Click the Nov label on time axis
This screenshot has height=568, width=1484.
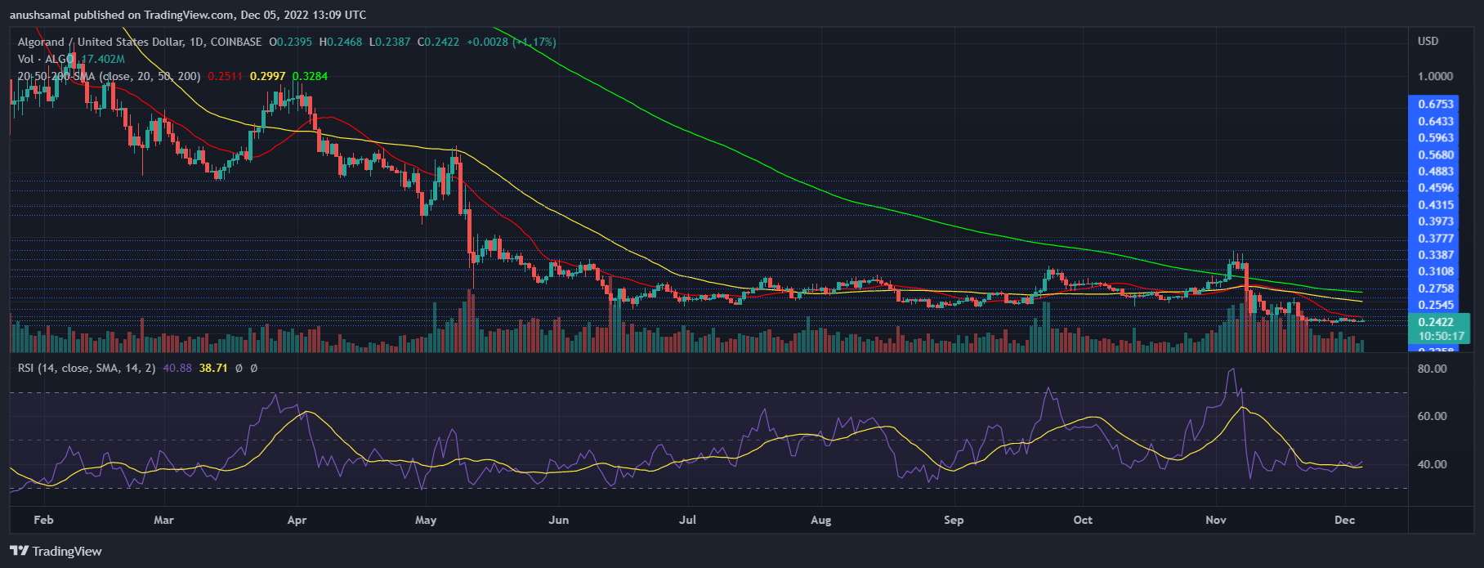click(x=1216, y=520)
